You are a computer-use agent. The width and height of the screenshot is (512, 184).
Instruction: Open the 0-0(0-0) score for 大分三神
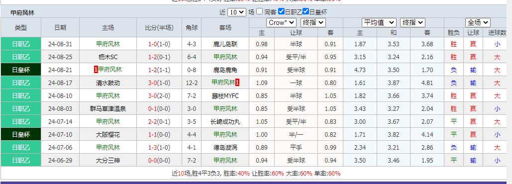click(159, 161)
